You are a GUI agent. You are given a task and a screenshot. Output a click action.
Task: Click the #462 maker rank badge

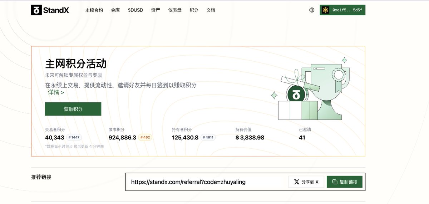tap(145, 137)
